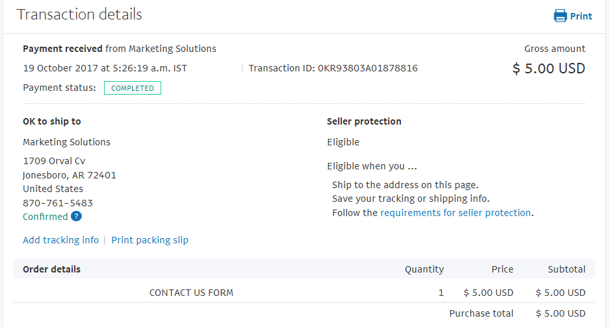Select the phone number 870-761-5483

(58, 203)
